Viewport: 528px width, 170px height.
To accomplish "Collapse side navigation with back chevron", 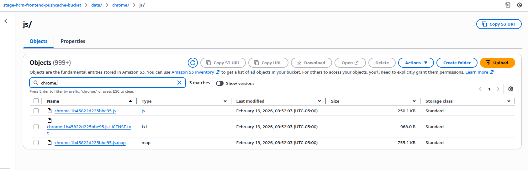I will pos(6,21).
